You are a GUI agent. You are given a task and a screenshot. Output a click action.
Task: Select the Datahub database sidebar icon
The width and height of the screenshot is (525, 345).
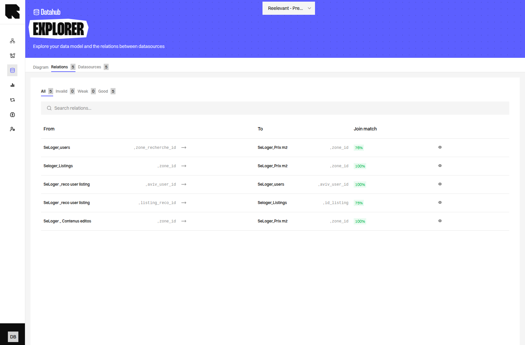(x=12, y=70)
